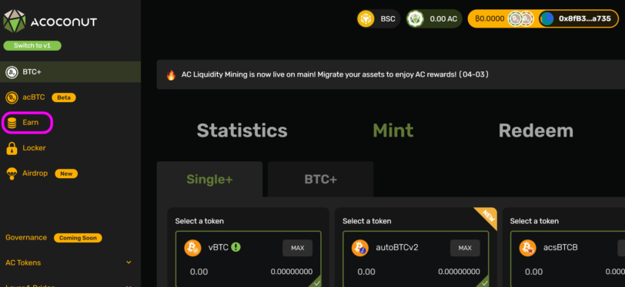Click the Earn coin stack icon
The image size is (625, 287).
[12, 123]
